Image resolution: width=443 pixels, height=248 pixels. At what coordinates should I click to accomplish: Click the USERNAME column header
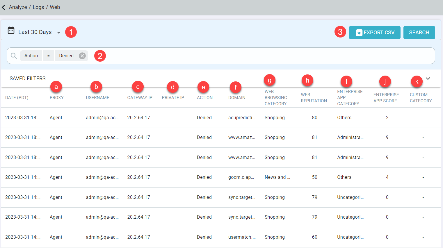tap(97, 97)
